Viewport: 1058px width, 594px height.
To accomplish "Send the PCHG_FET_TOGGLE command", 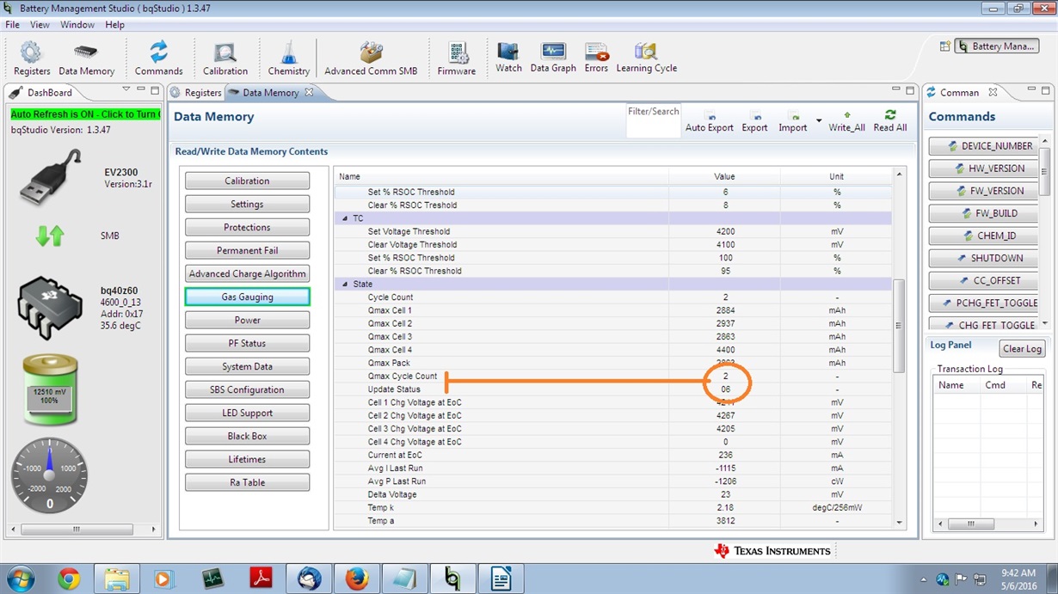I will click(x=983, y=303).
